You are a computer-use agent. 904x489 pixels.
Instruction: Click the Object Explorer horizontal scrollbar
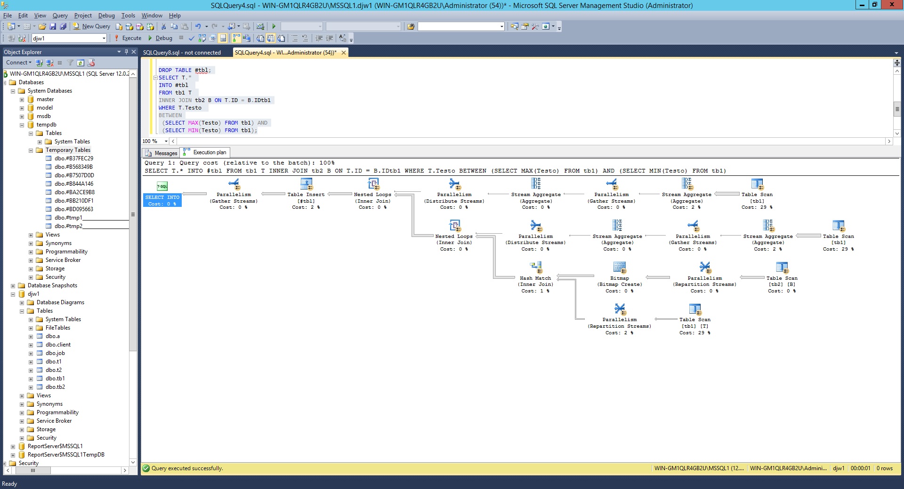point(66,470)
